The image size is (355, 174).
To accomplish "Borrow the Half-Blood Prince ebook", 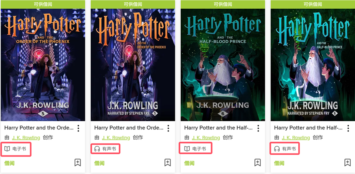I will pyautogui.click(x=189, y=163).
